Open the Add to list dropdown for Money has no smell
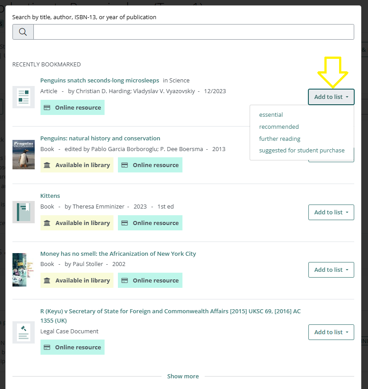The height and width of the screenshot is (389, 368). tap(331, 270)
